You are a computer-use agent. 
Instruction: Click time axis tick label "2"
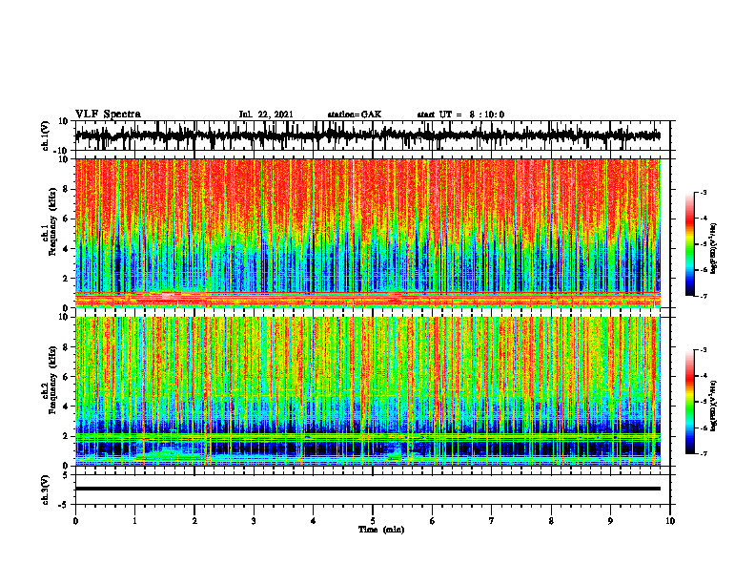(194, 521)
